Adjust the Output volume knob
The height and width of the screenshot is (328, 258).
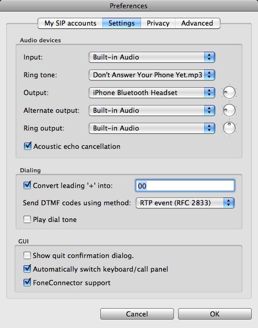pyautogui.click(x=229, y=92)
